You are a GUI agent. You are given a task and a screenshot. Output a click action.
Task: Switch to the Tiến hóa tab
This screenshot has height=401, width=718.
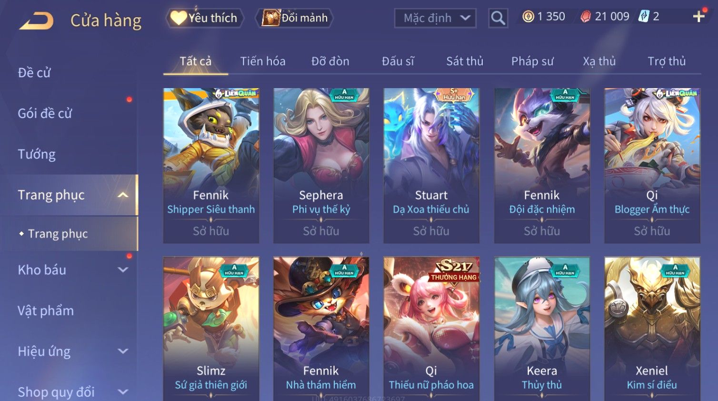263,61
